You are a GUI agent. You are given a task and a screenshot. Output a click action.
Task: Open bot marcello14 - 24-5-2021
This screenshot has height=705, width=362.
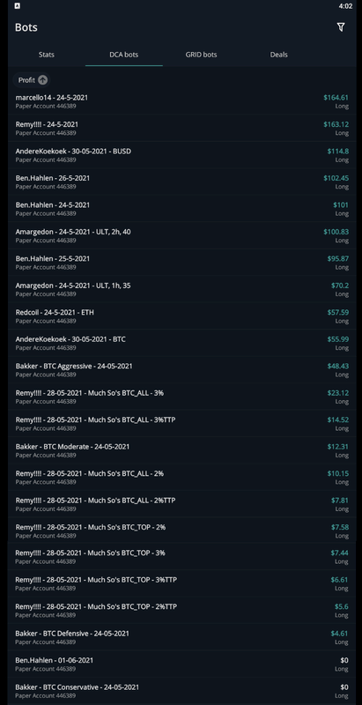click(x=182, y=101)
